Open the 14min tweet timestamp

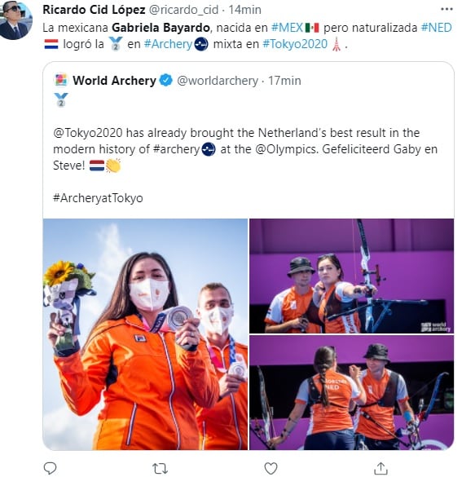click(x=244, y=10)
